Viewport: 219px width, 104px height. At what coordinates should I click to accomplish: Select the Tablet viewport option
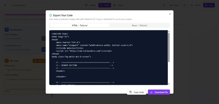(x=105, y=5)
